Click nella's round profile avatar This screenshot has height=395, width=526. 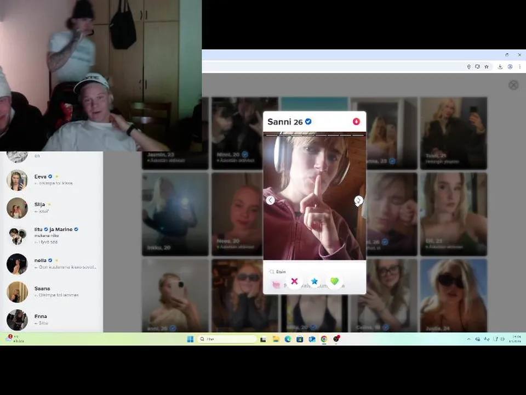point(17,264)
